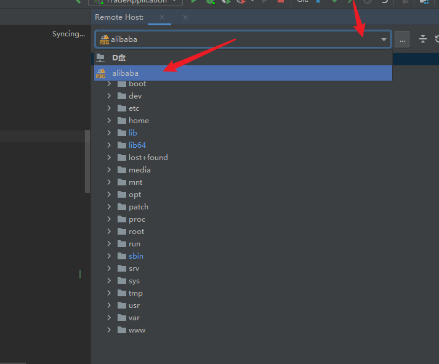This screenshot has width=439, height=364.
Task: Expand the sys folder chevron
Action: [x=109, y=281]
